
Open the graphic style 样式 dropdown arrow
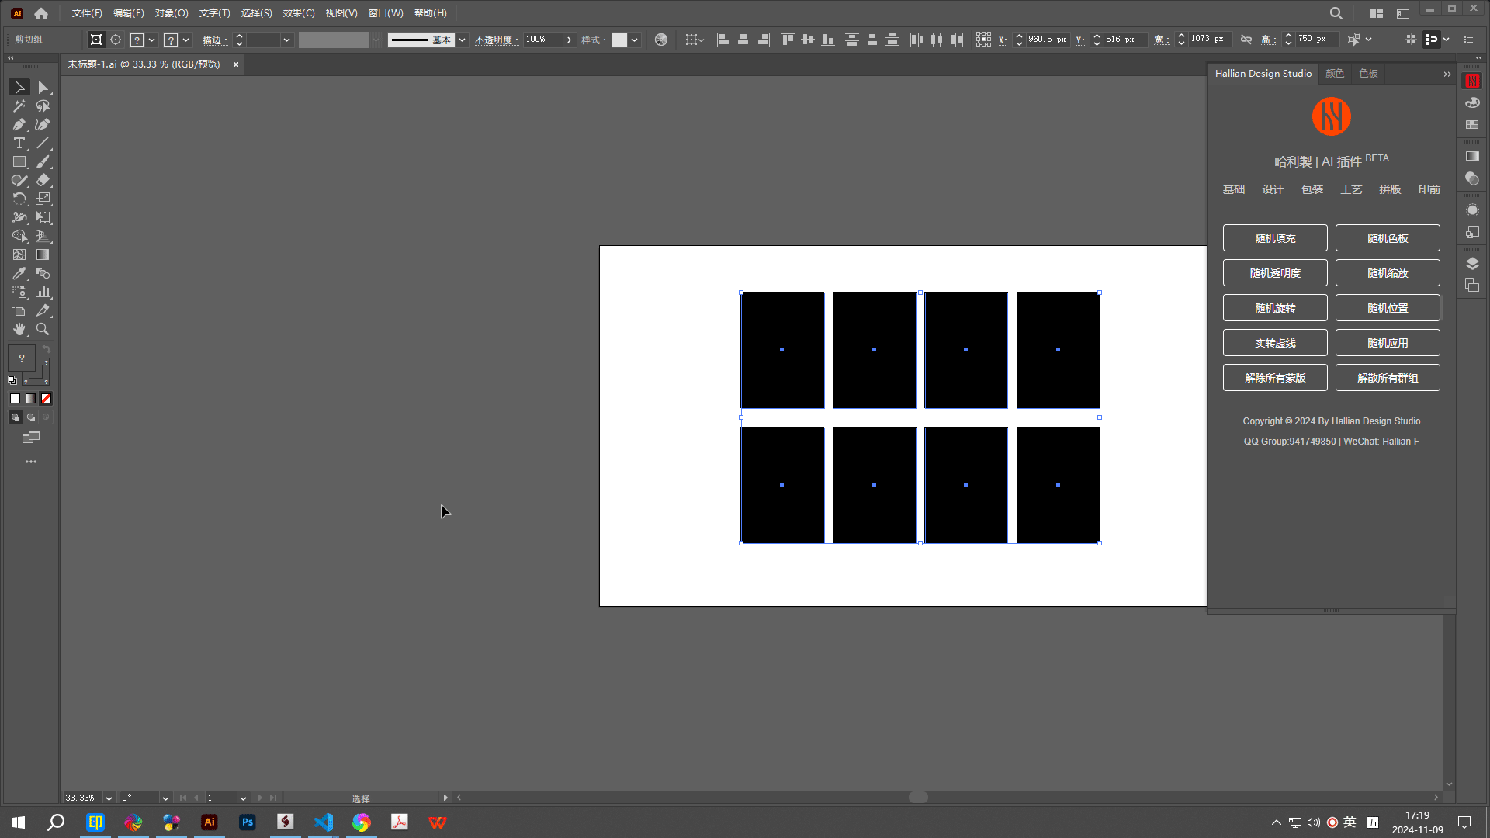(x=635, y=40)
